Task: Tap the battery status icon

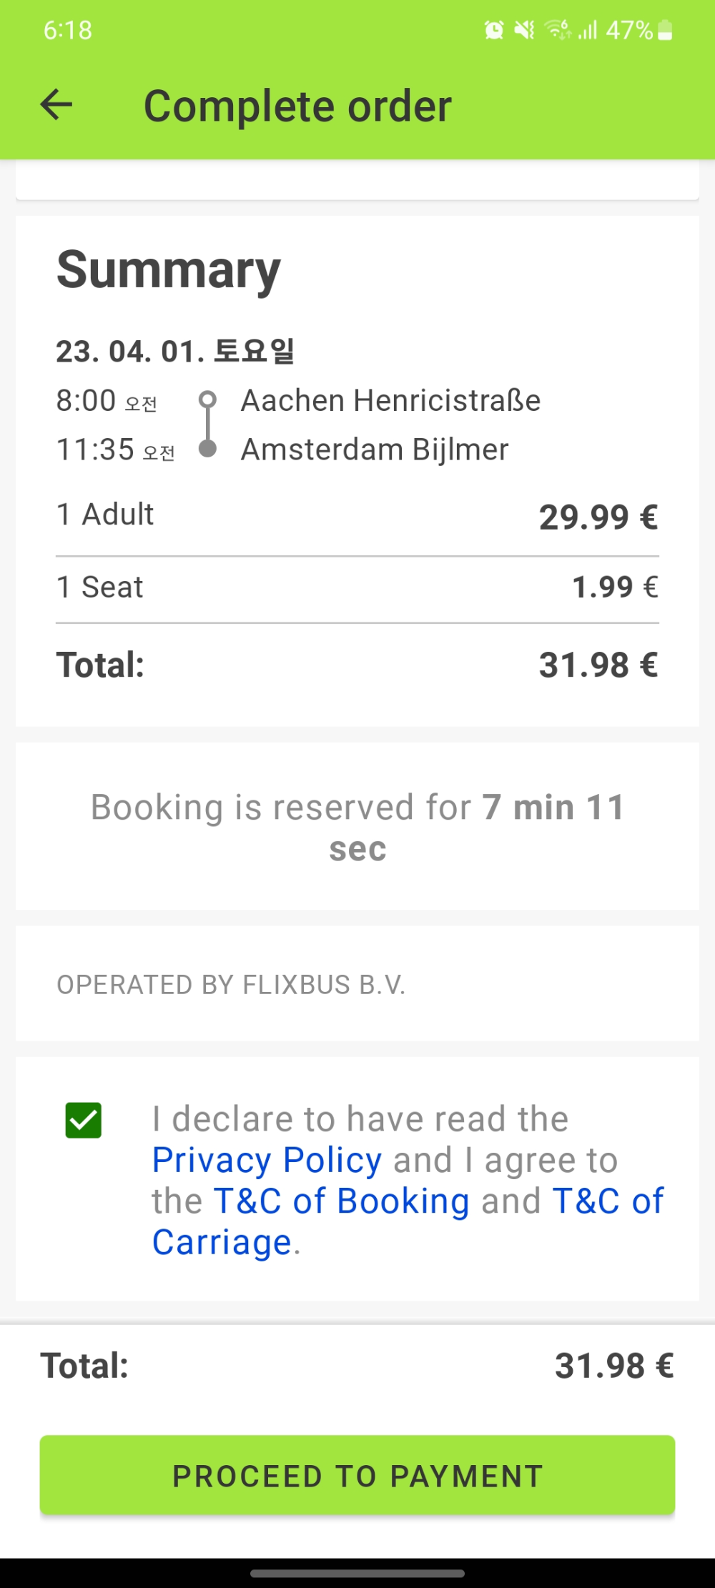Action: 665,30
